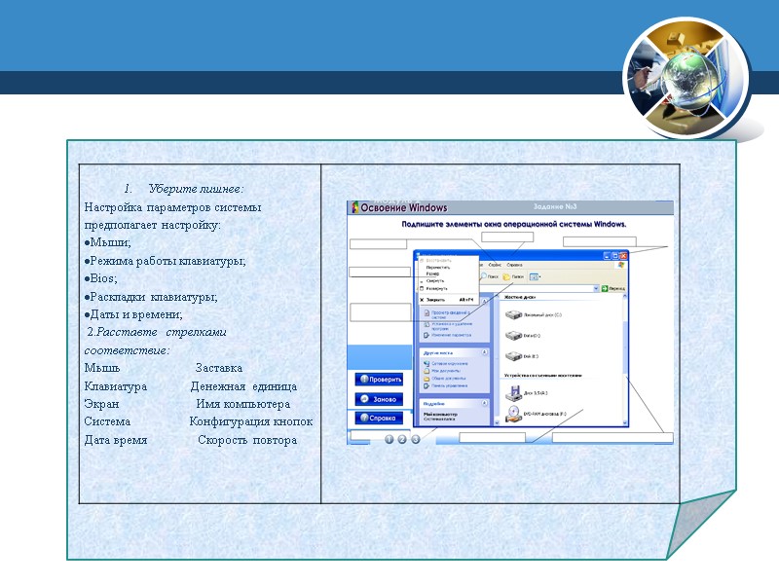Viewport: 779px width, 584px height.
Task: Collapse the system tasks panel chevron
Action: pyautogui.click(x=484, y=301)
